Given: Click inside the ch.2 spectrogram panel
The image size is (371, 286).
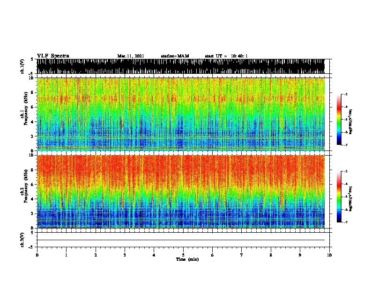Looking at the screenshot, I should click(x=181, y=192).
